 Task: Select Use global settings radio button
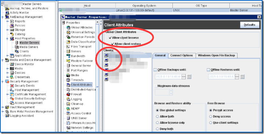coord(157,110)
